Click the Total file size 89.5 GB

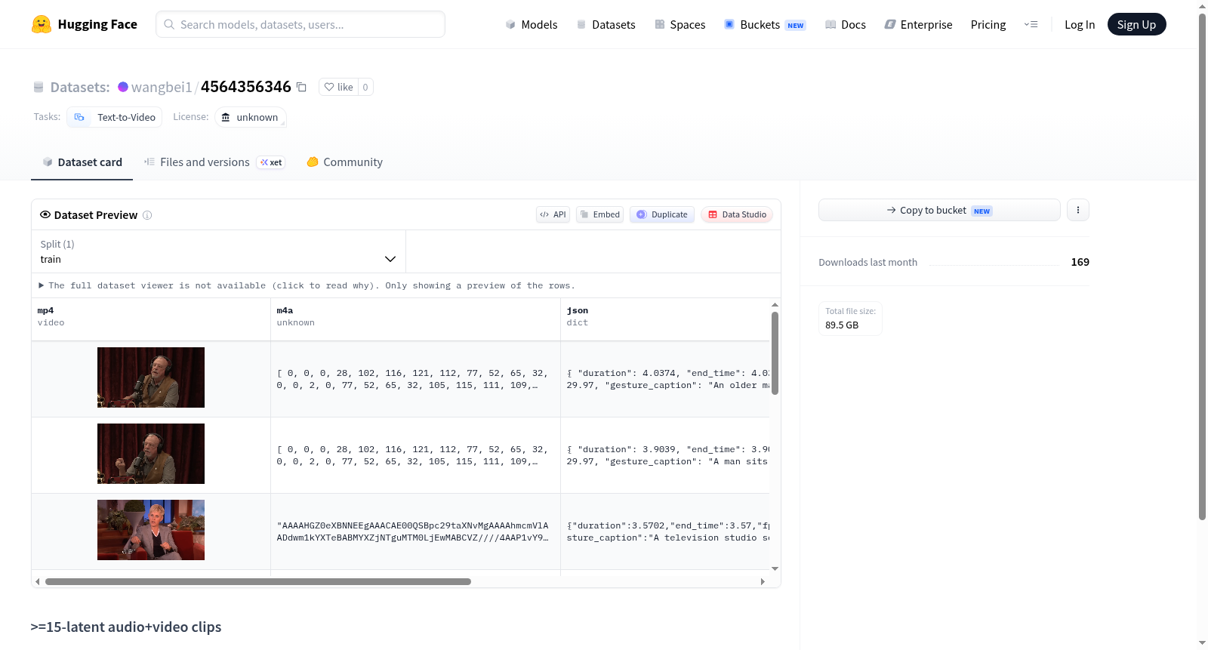click(850, 319)
